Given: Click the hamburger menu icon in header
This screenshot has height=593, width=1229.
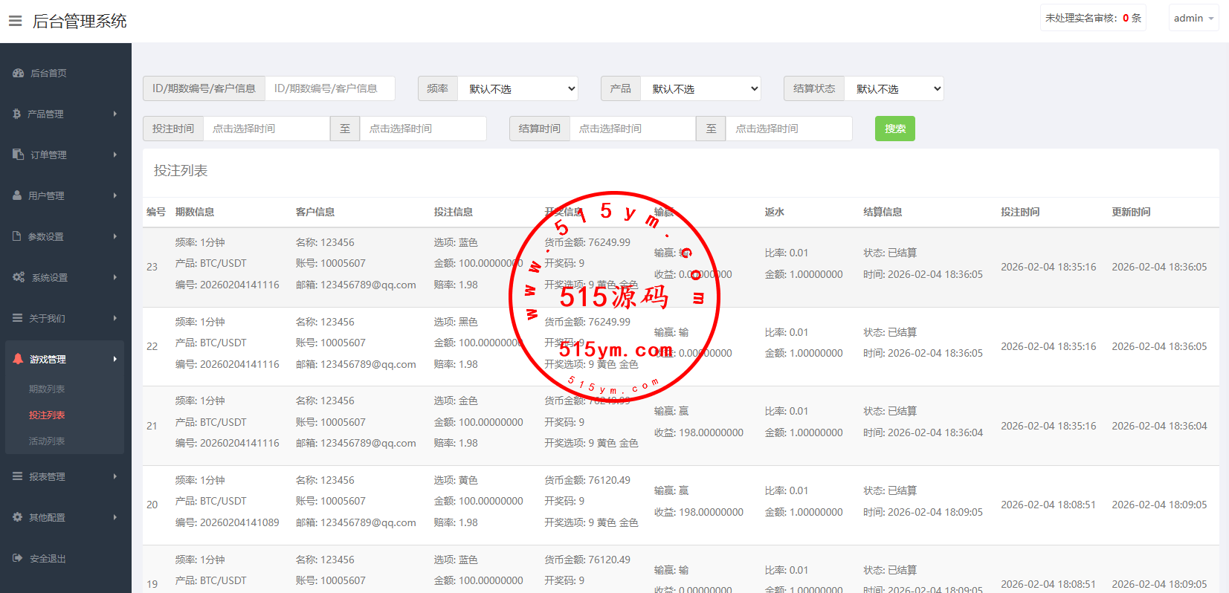Looking at the screenshot, I should 15,21.
